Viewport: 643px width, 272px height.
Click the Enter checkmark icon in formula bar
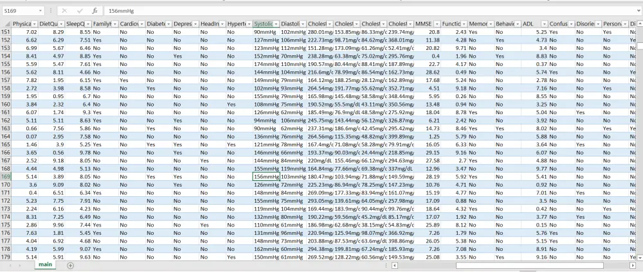point(80,11)
